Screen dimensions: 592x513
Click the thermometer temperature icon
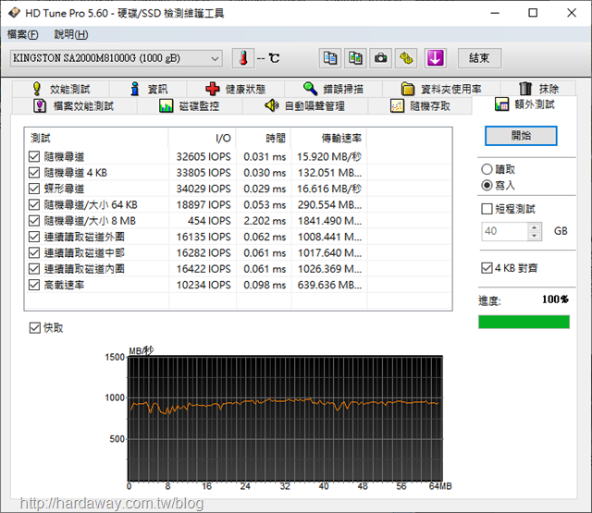[x=242, y=58]
